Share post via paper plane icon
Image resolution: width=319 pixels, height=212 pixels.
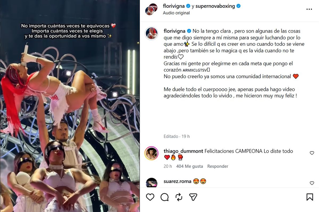click(193, 197)
